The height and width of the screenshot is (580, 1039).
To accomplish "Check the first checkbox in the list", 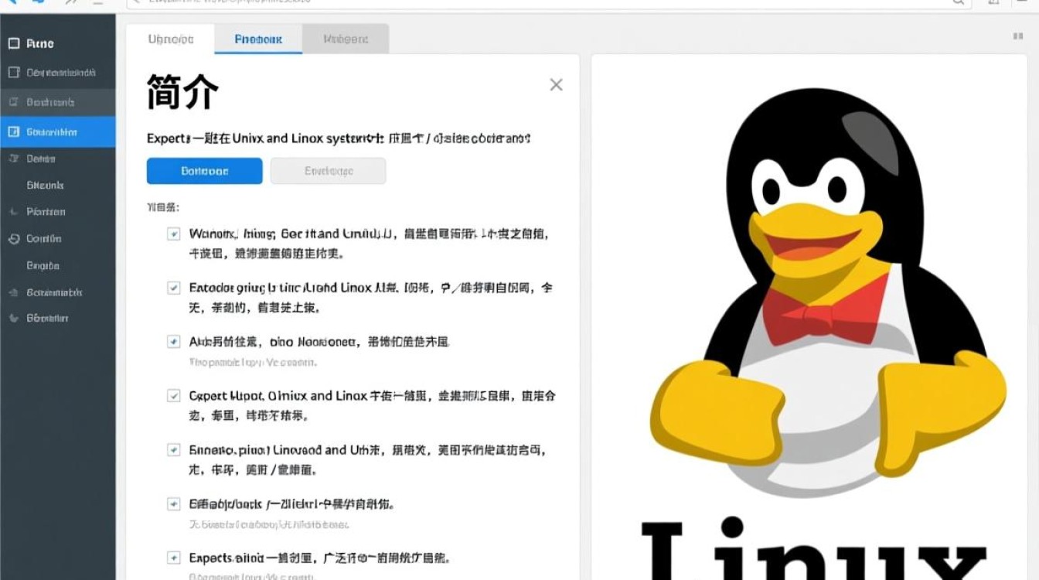I will 173,233.
